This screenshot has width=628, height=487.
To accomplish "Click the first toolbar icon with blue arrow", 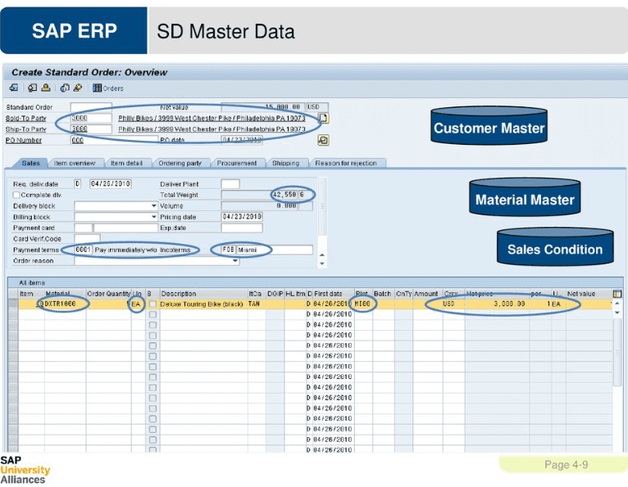I will pos(14,88).
